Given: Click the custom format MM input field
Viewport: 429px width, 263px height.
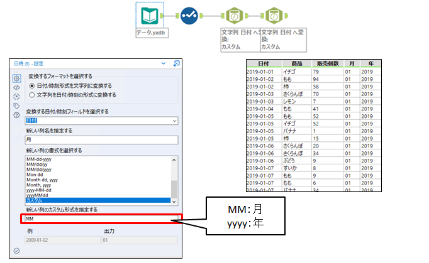Looking at the screenshot, I should [x=101, y=219].
